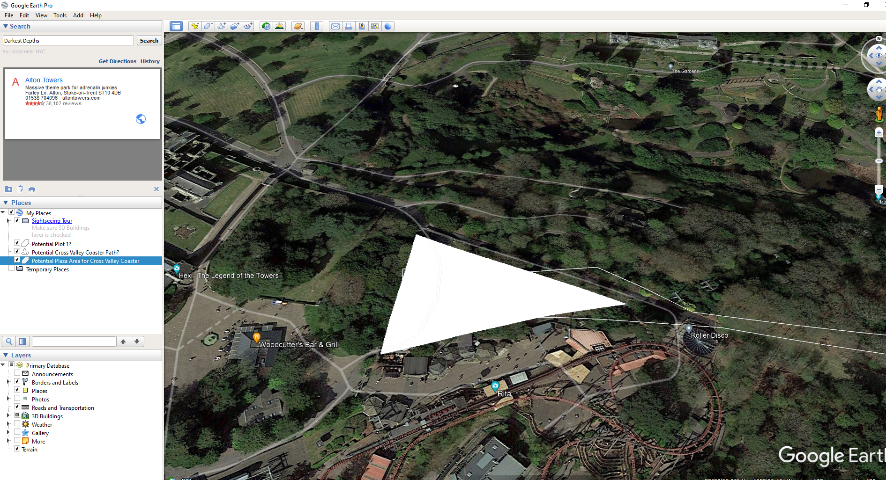This screenshot has width=886, height=480.
Task: Click the Places panel search magnifier
Action: (9, 342)
